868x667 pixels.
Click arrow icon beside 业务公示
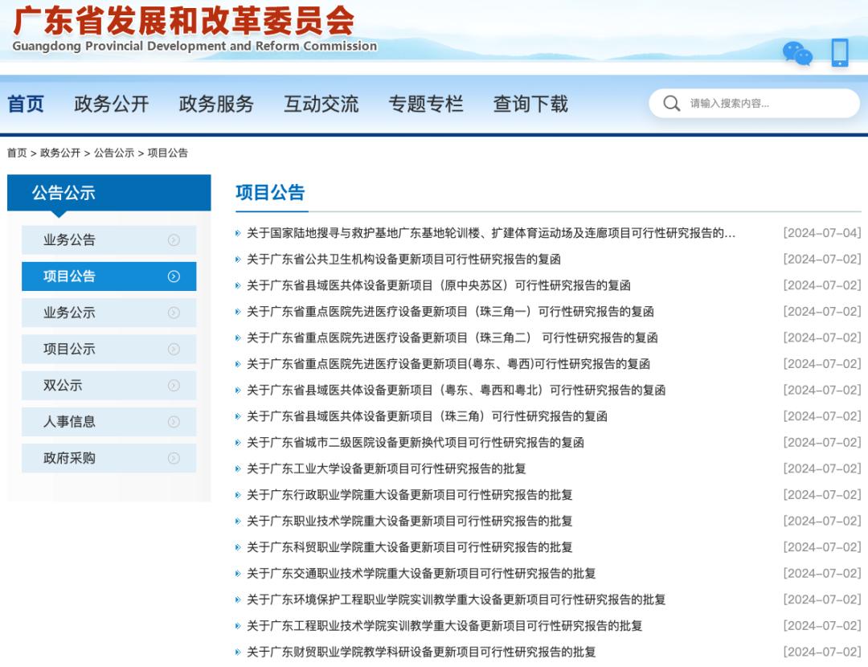pos(174,313)
